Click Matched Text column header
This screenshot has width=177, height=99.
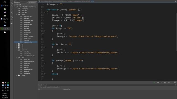pos(67,89)
